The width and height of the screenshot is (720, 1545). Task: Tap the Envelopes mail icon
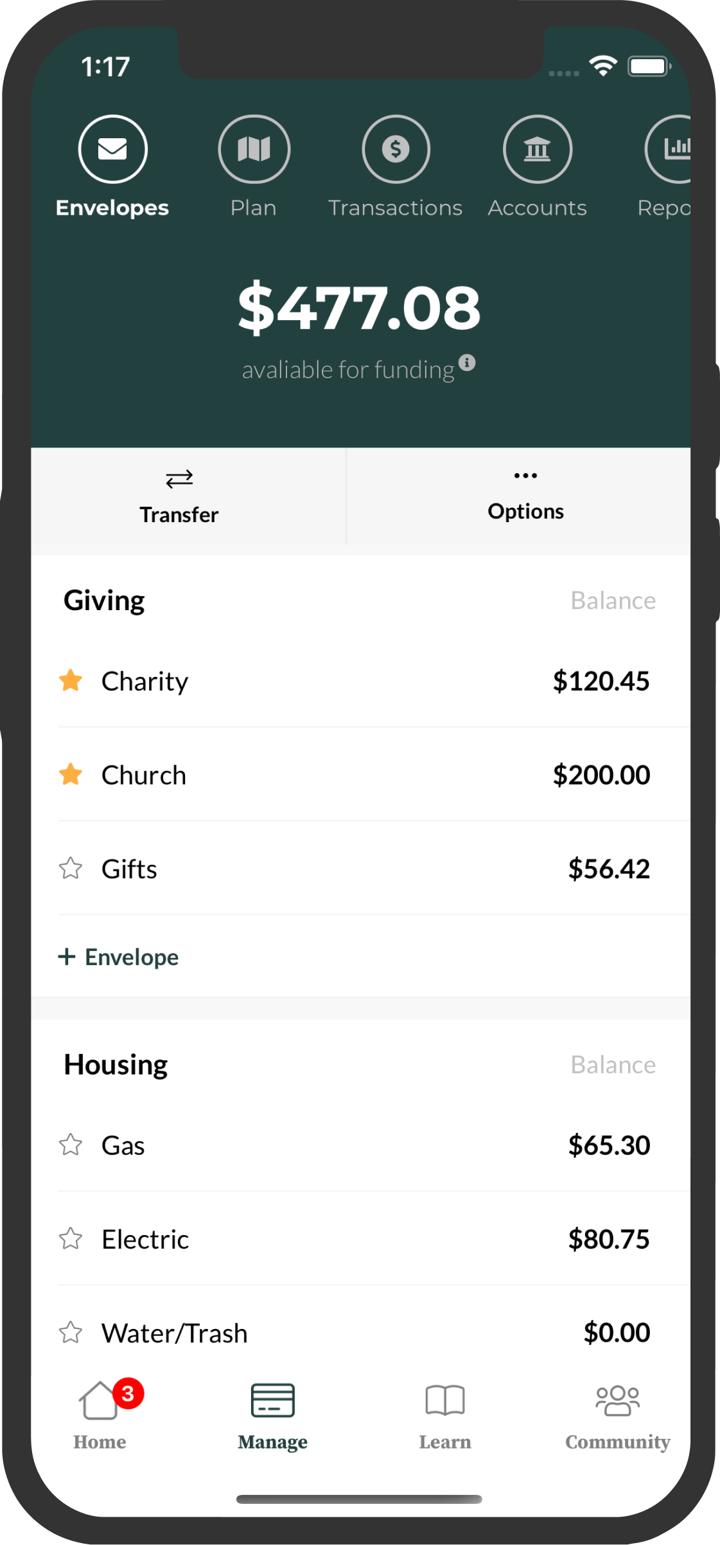[113, 149]
